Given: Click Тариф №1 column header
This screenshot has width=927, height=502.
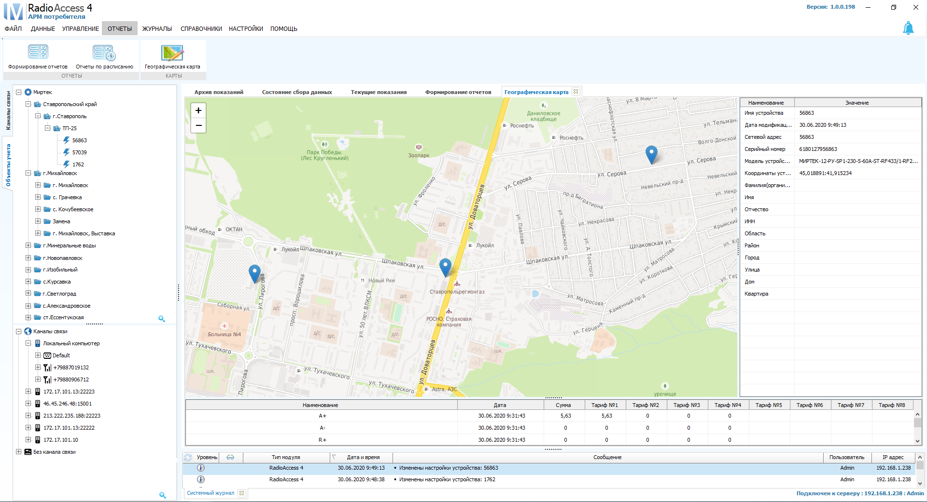Looking at the screenshot, I should (x=604, y=405).
